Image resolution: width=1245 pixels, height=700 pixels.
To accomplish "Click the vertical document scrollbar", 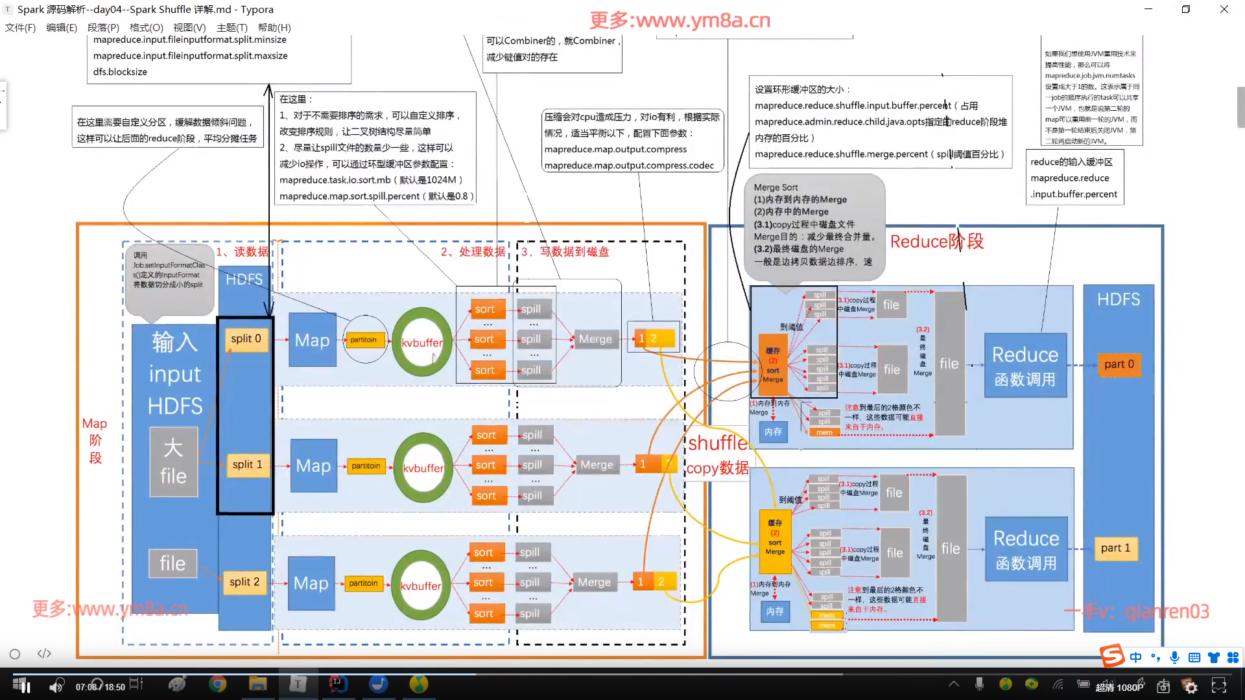I will pos(1240,107).
